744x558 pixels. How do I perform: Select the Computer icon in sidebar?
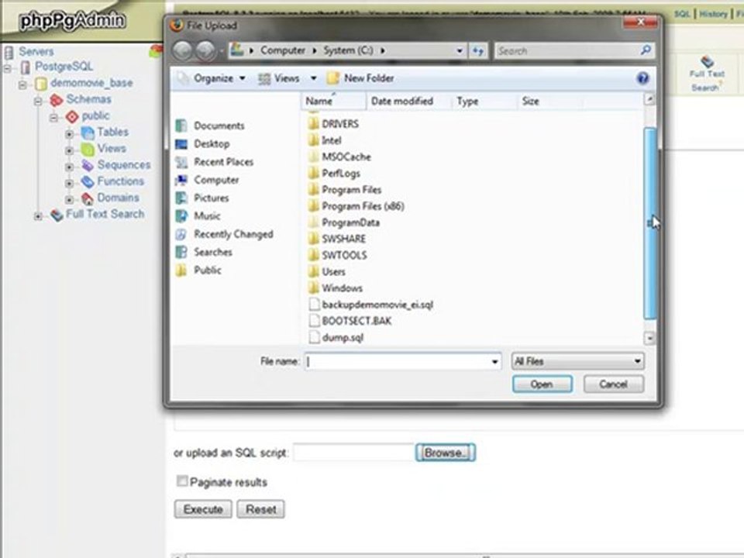[x=181, y=180]
